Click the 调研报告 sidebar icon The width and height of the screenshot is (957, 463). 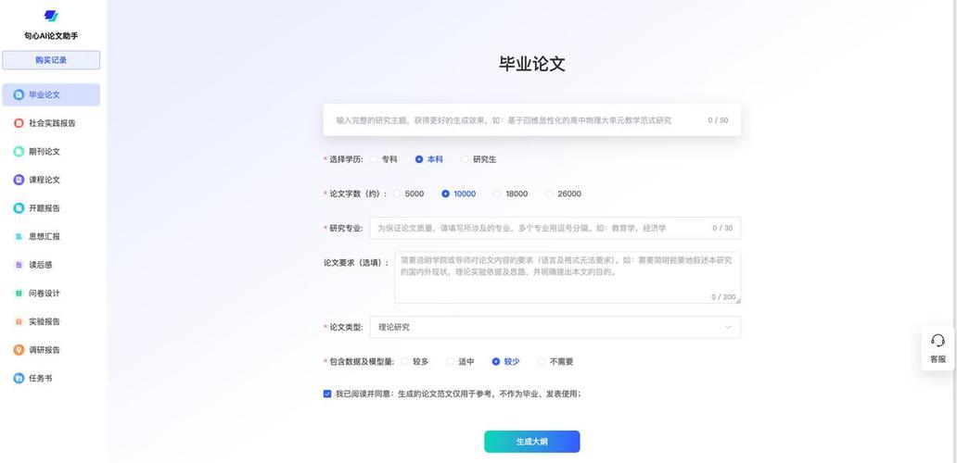pyautogui.click(x=19, y=350)
